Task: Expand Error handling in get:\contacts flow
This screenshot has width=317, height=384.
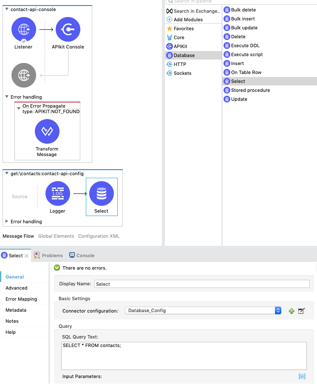Action: (x=7, y=222)
